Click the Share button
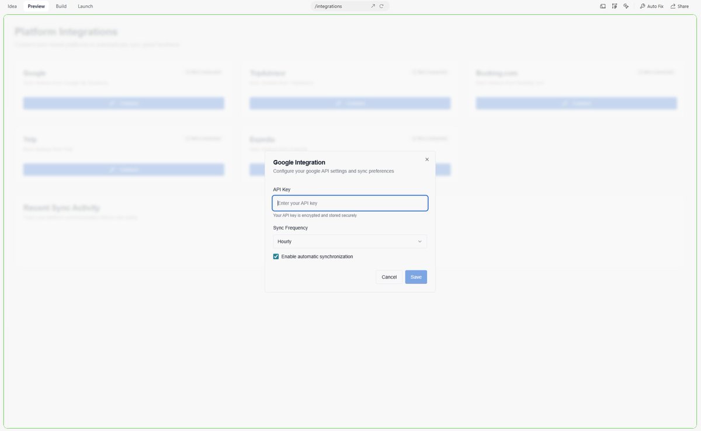 (679, 6)
